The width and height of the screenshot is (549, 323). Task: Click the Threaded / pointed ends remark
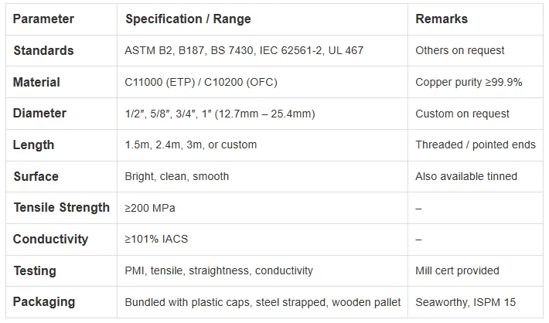[476, 144]
